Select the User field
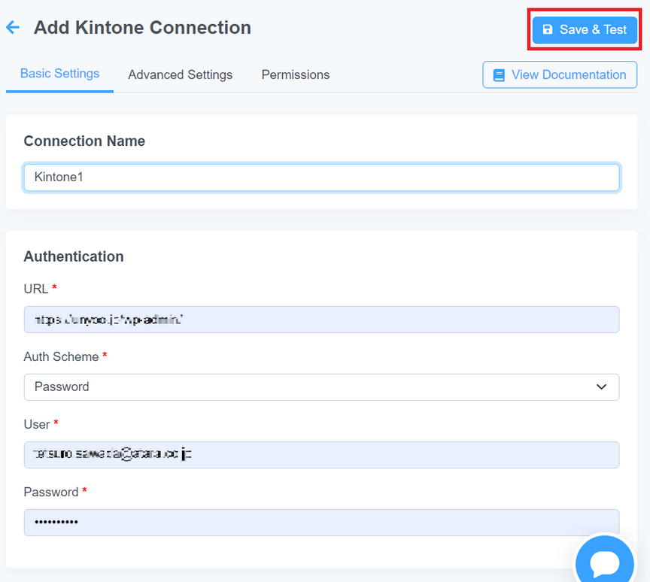Image resolution: width=650 pixels, height=582 pixels. (x=321, y=455)
